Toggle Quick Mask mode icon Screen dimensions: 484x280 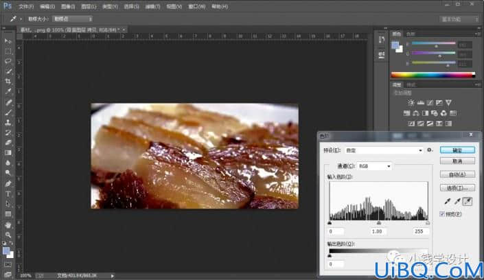click(x=8, y=265)
